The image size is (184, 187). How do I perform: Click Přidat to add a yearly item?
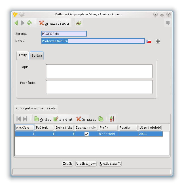click(x=43, y=119)
